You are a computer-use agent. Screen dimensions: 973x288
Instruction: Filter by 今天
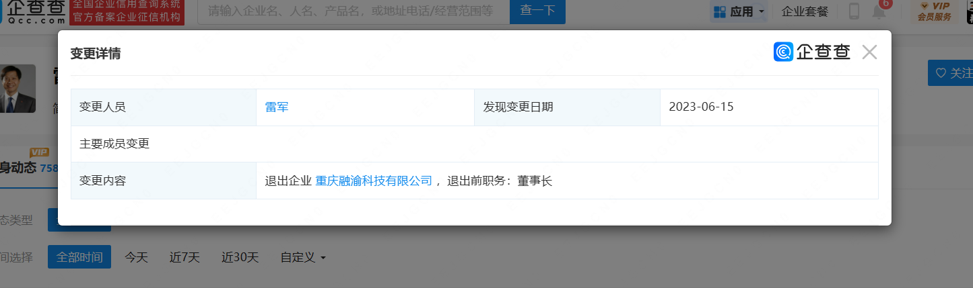tap(136, 257)
